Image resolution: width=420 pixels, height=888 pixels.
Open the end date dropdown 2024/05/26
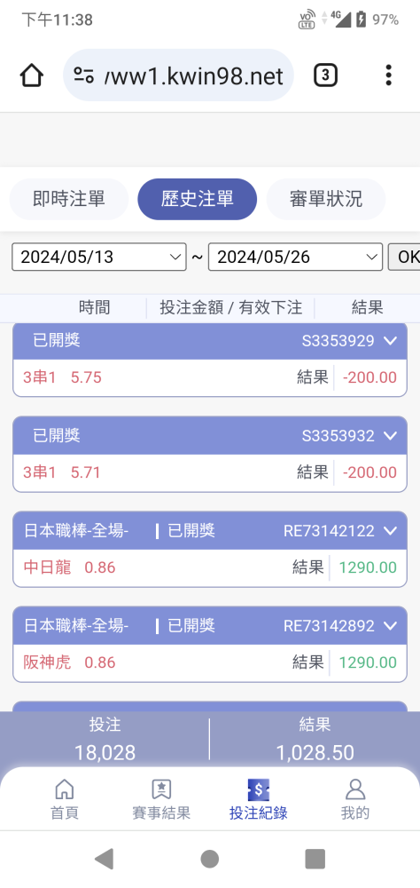(296, 258)
